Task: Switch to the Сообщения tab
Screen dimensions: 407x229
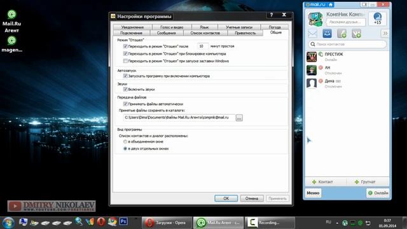Action: (167, 33)
